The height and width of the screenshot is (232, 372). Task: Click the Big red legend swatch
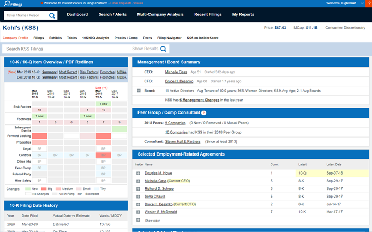click(x=44, y=189)
